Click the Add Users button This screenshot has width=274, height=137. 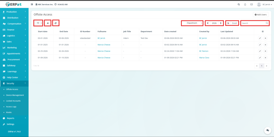260,14
